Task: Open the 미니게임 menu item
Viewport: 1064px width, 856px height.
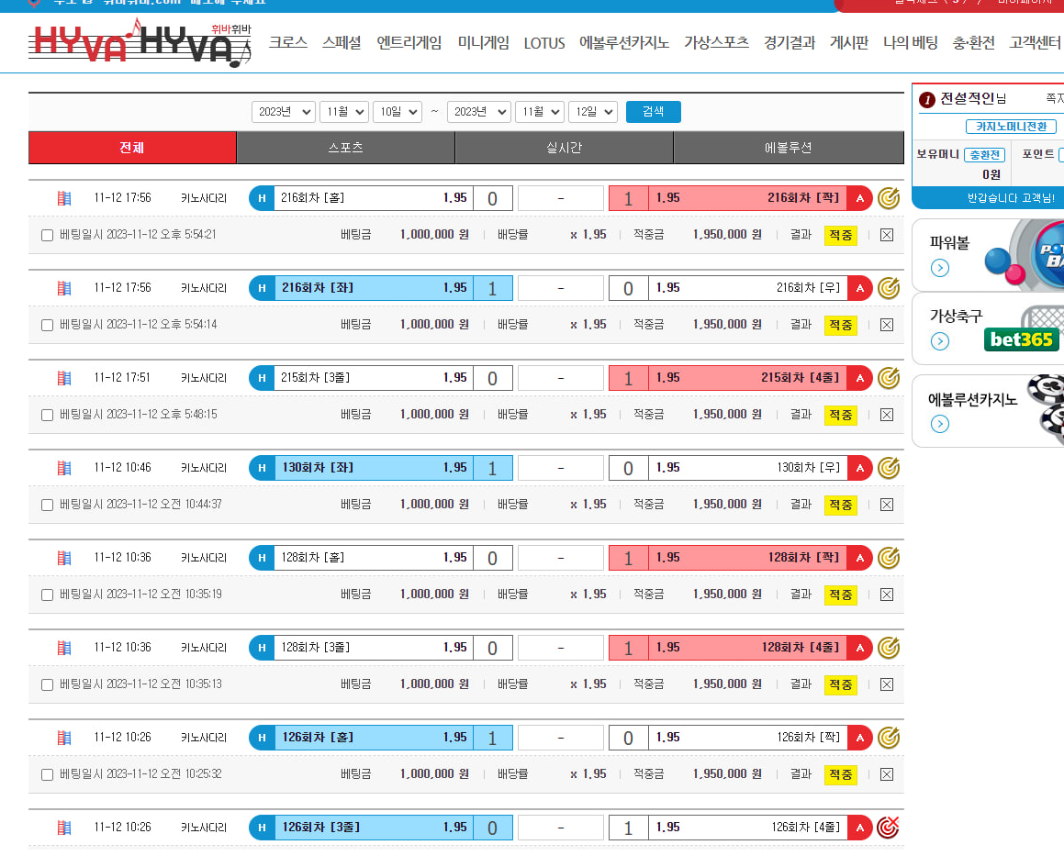Action: click(x=483, y=43)
